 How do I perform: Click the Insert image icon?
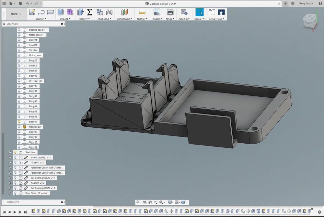pyautogui.click(x=157, y=12)
